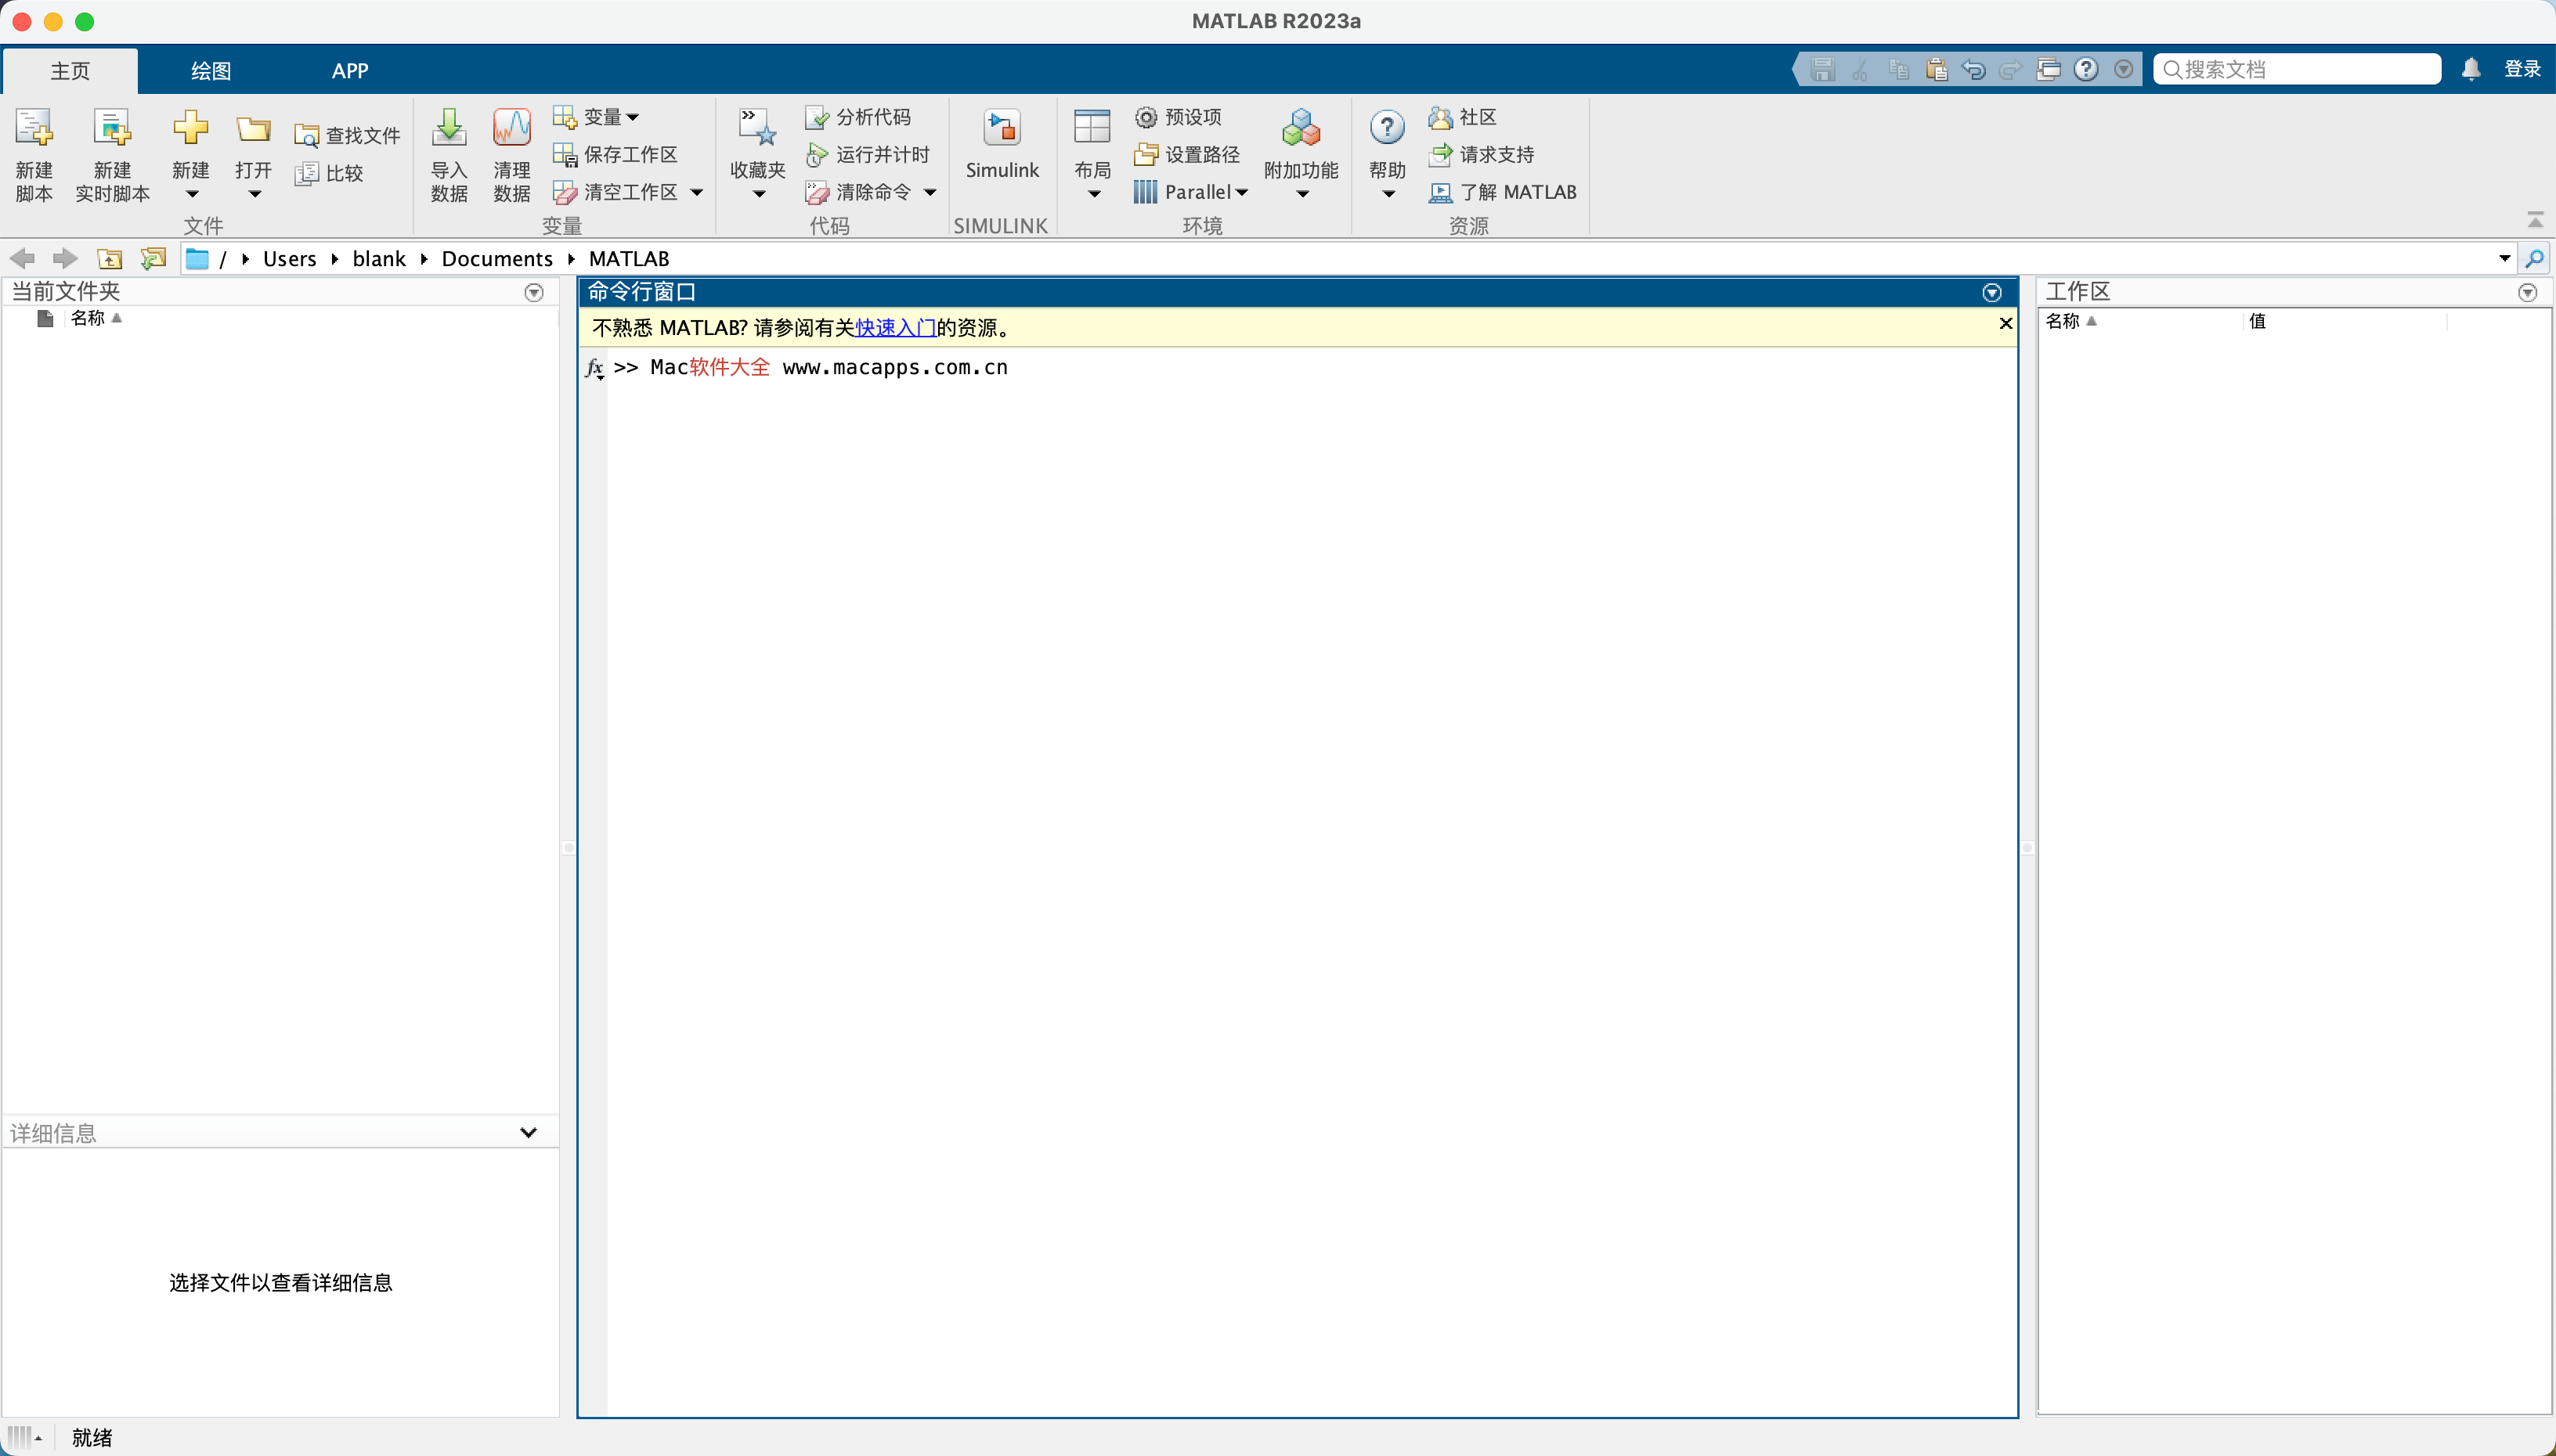Click the Clean Data (清理数据) icon
The image size is (2556, 1456).
(x=511, y=130)
